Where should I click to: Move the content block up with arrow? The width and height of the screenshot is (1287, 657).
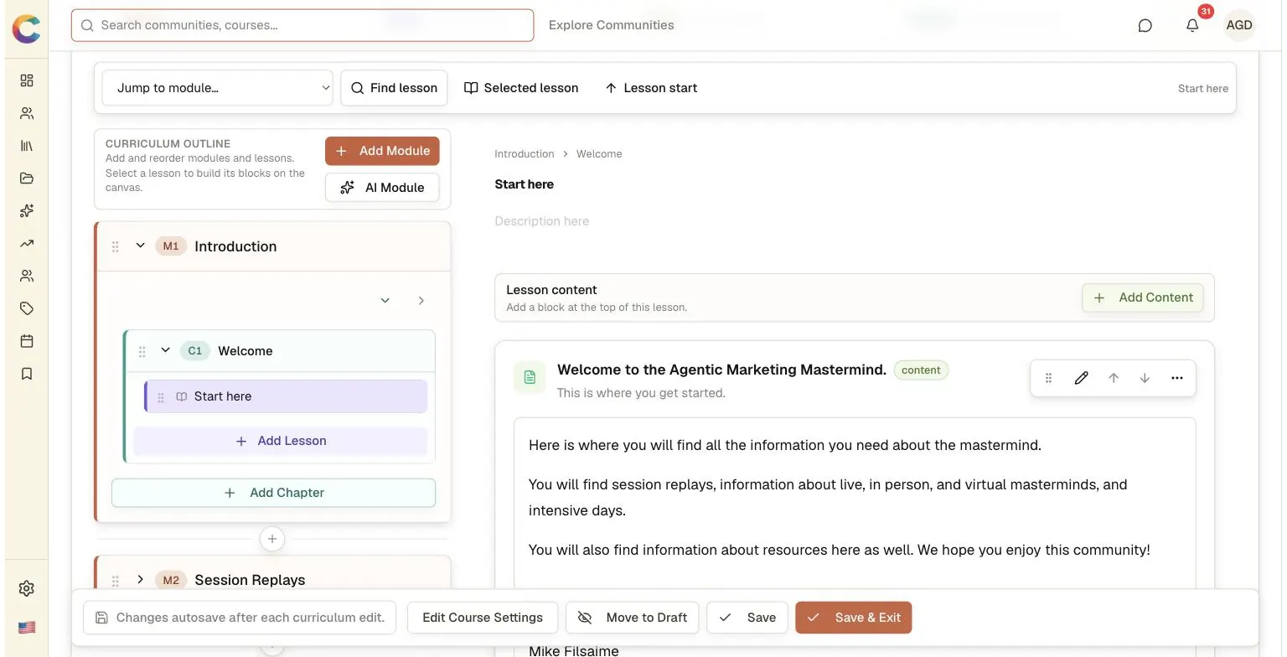pos(1114,378)
